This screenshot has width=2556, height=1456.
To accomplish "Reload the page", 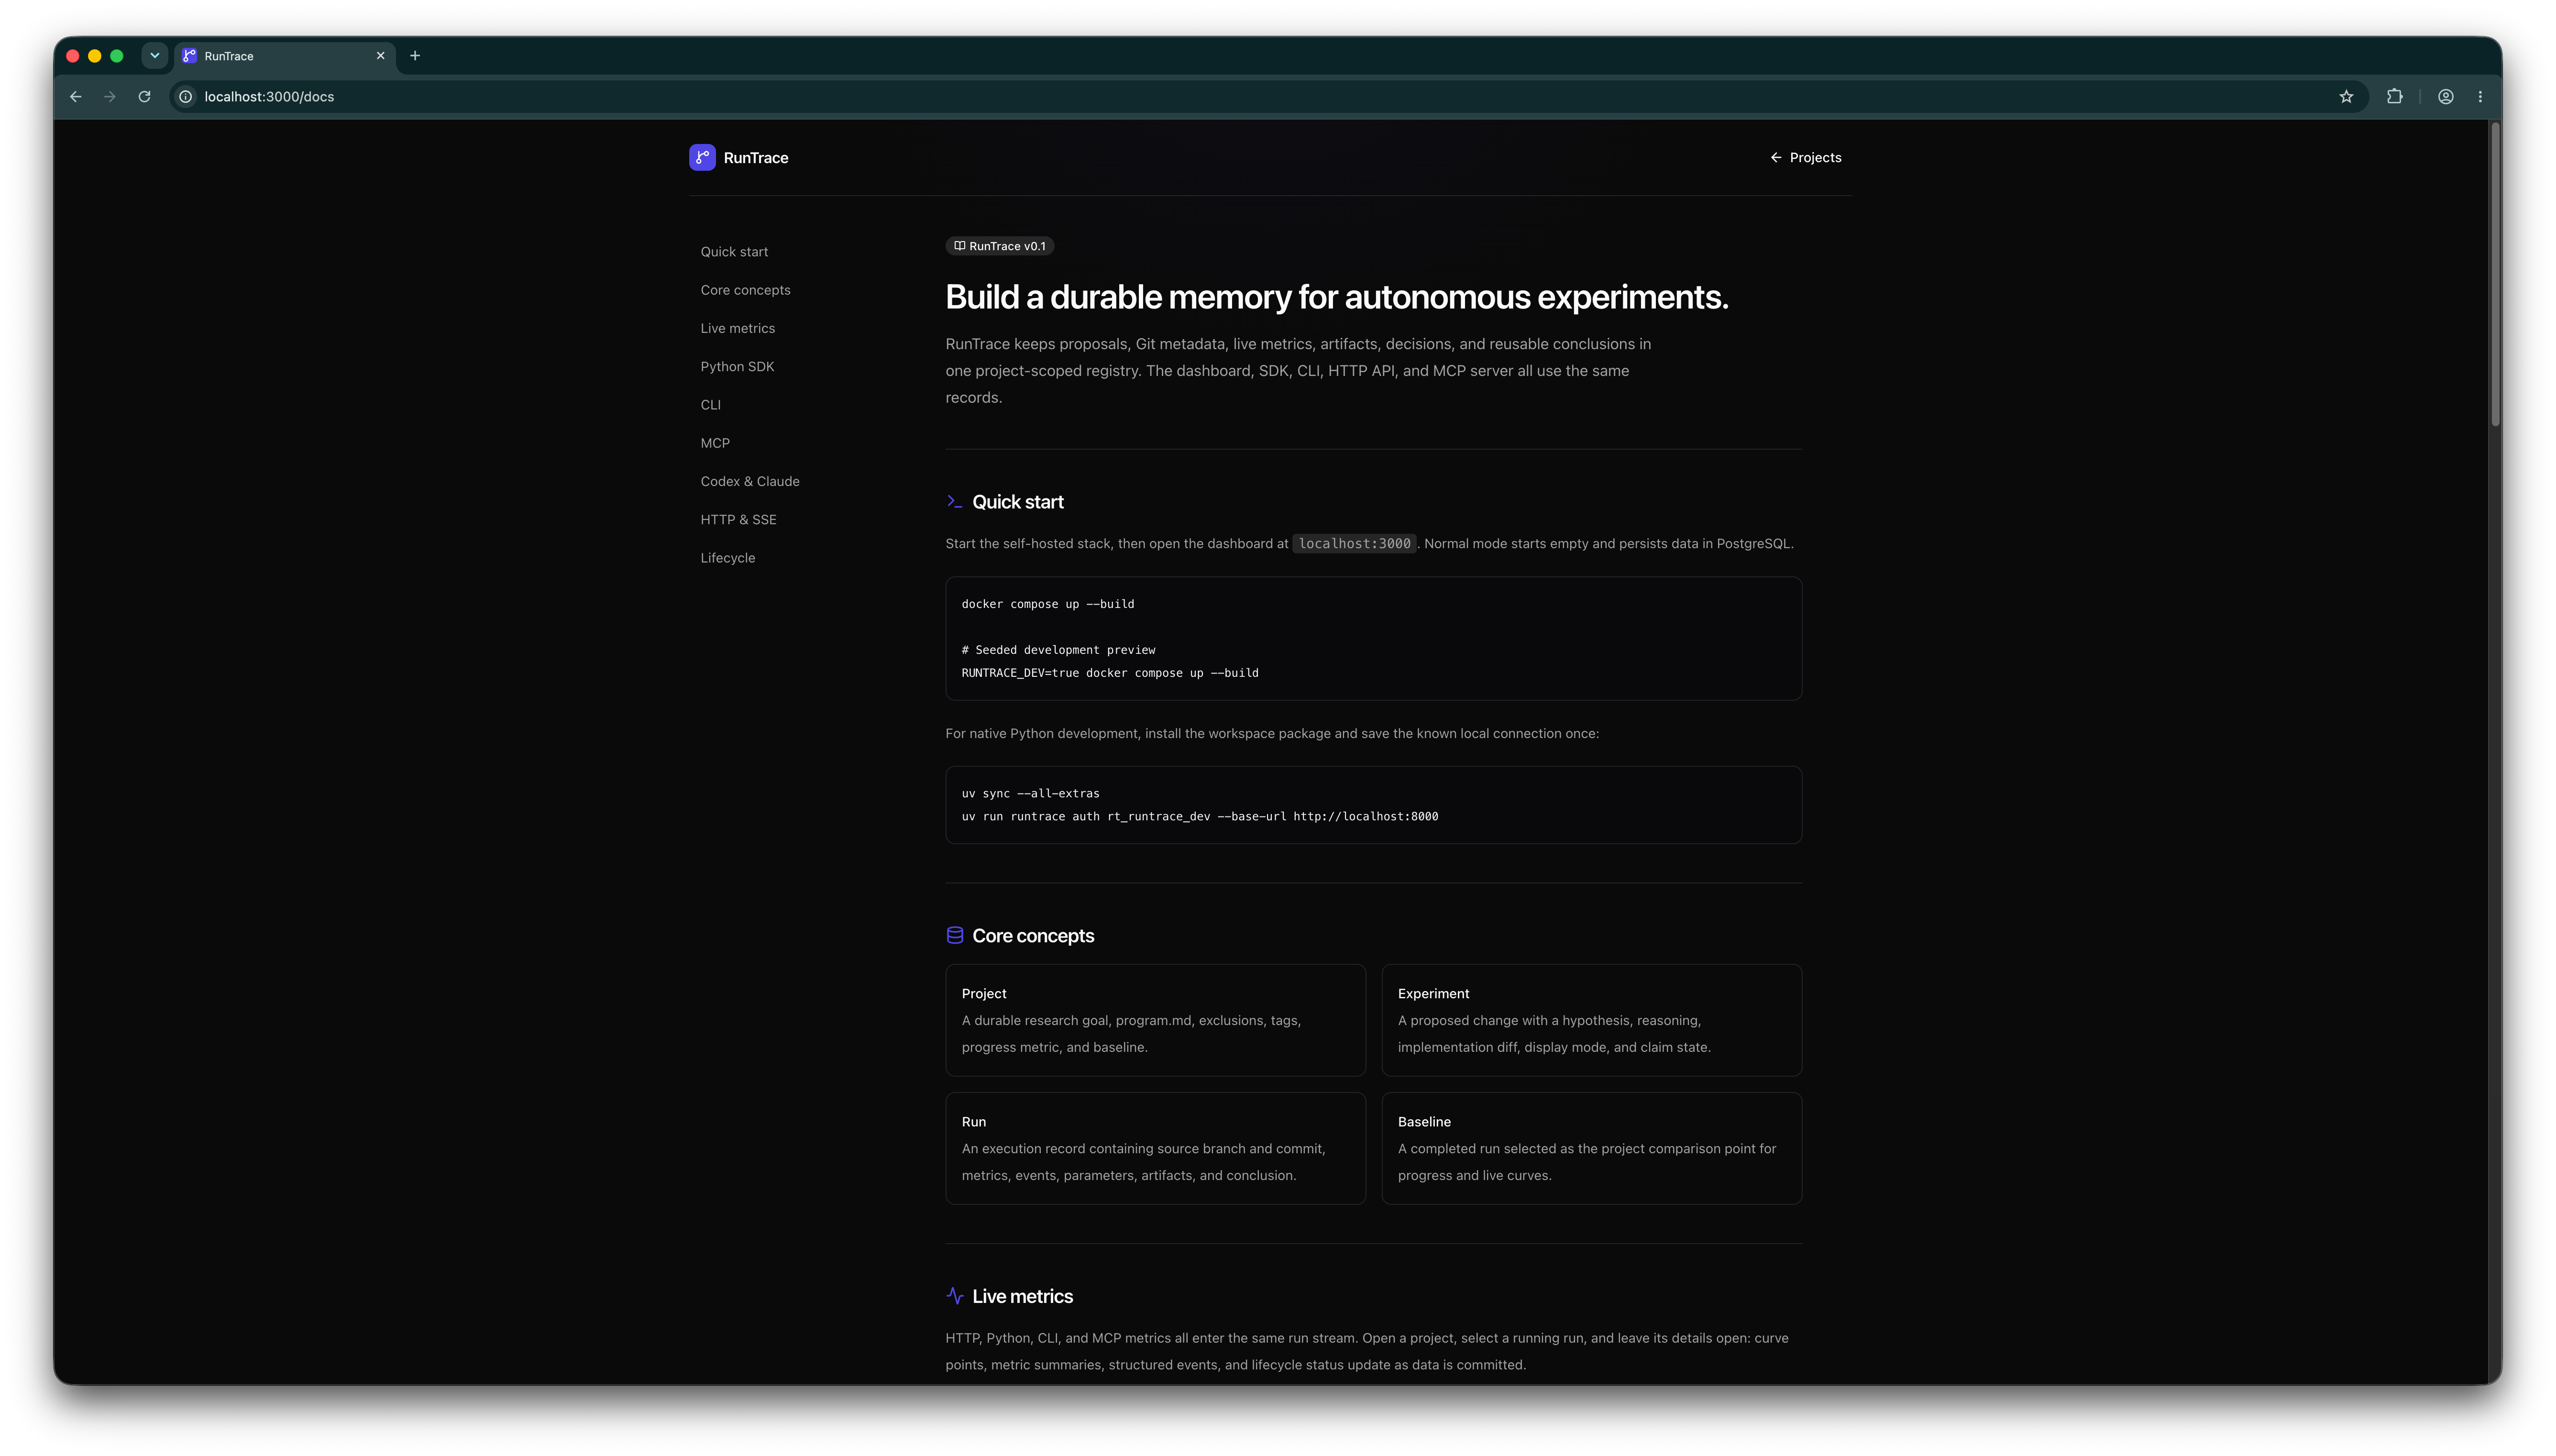I will tap(144, 97).
